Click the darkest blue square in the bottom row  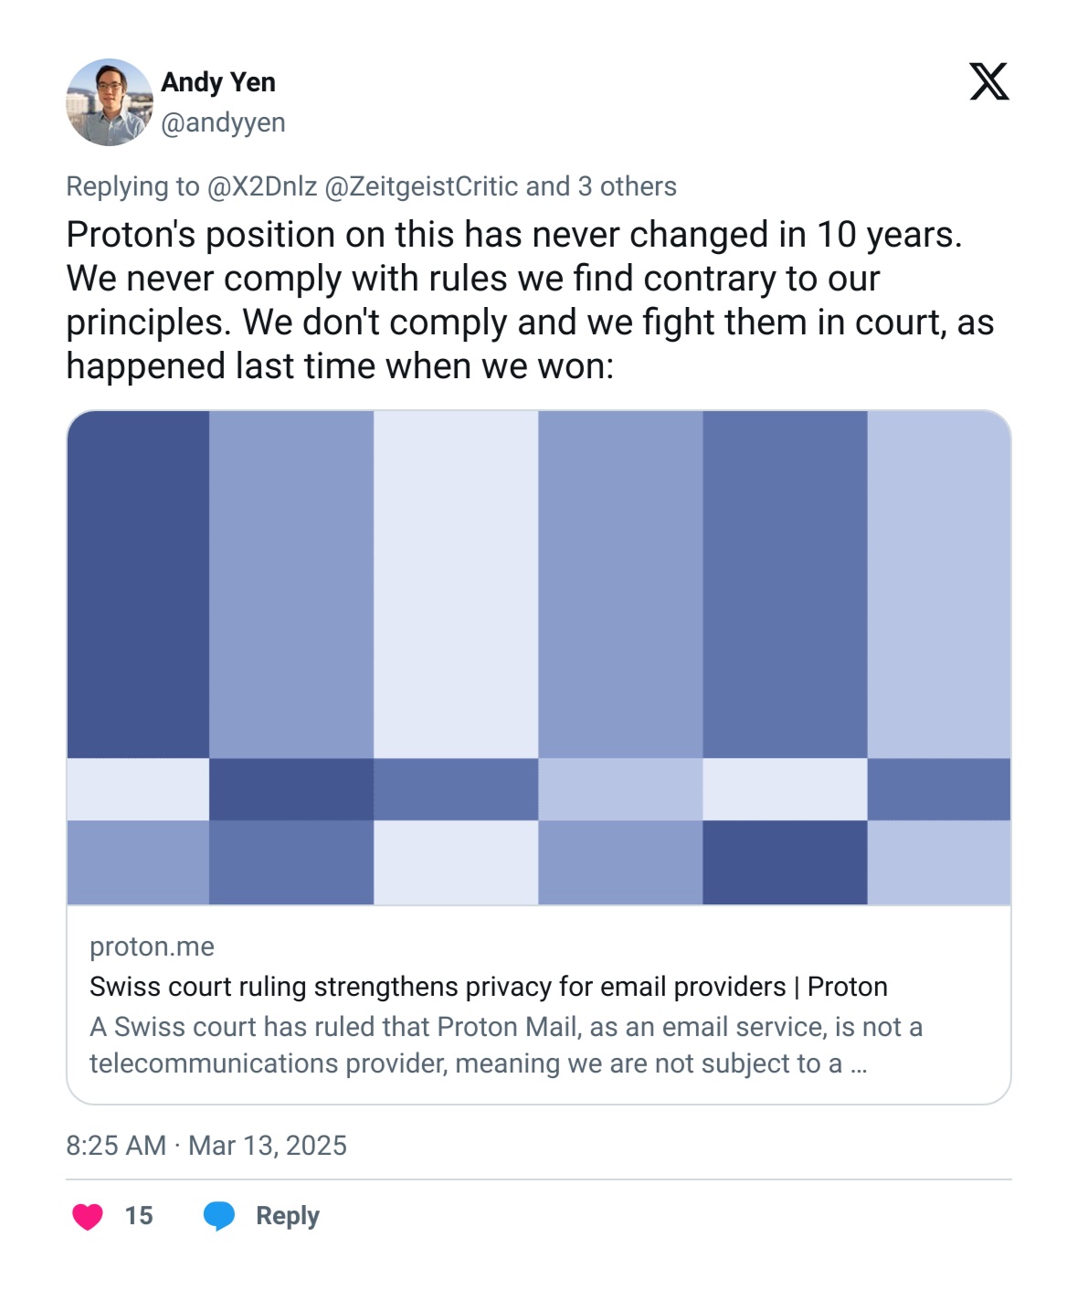(x=785, y=862)
